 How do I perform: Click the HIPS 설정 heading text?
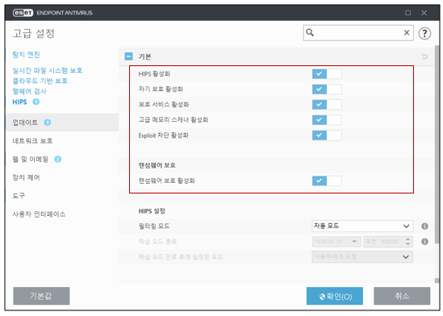click(x=152, y=211)
